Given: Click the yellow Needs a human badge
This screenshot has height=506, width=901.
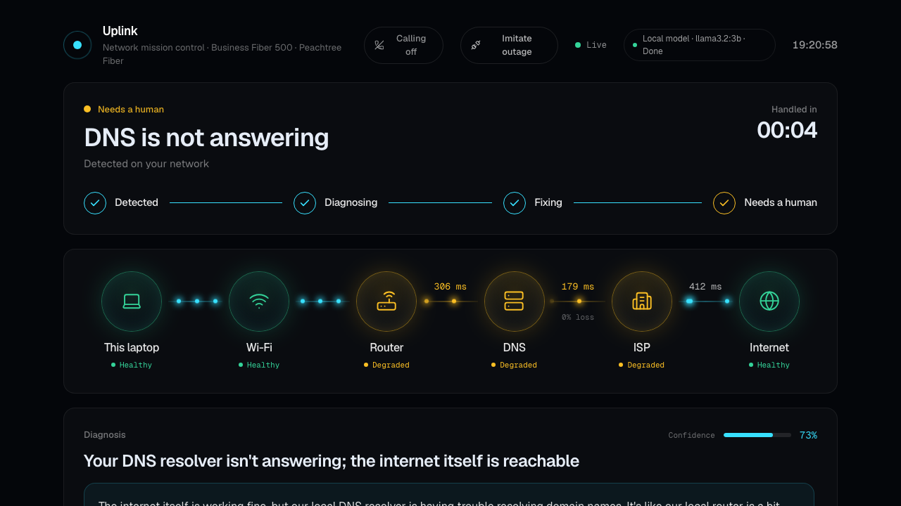Looking at the screenshot, I should (x=124, y=109).
